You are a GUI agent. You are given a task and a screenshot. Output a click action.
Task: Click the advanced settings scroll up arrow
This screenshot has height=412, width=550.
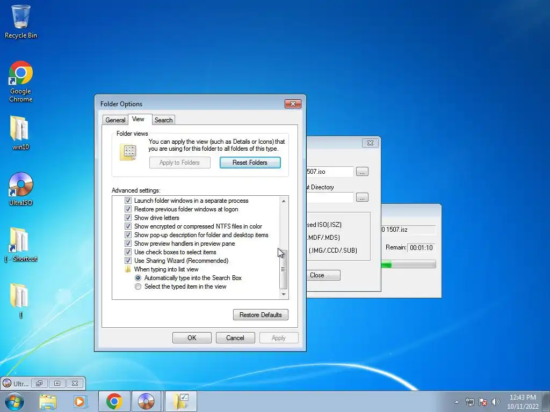click(284, 201)
